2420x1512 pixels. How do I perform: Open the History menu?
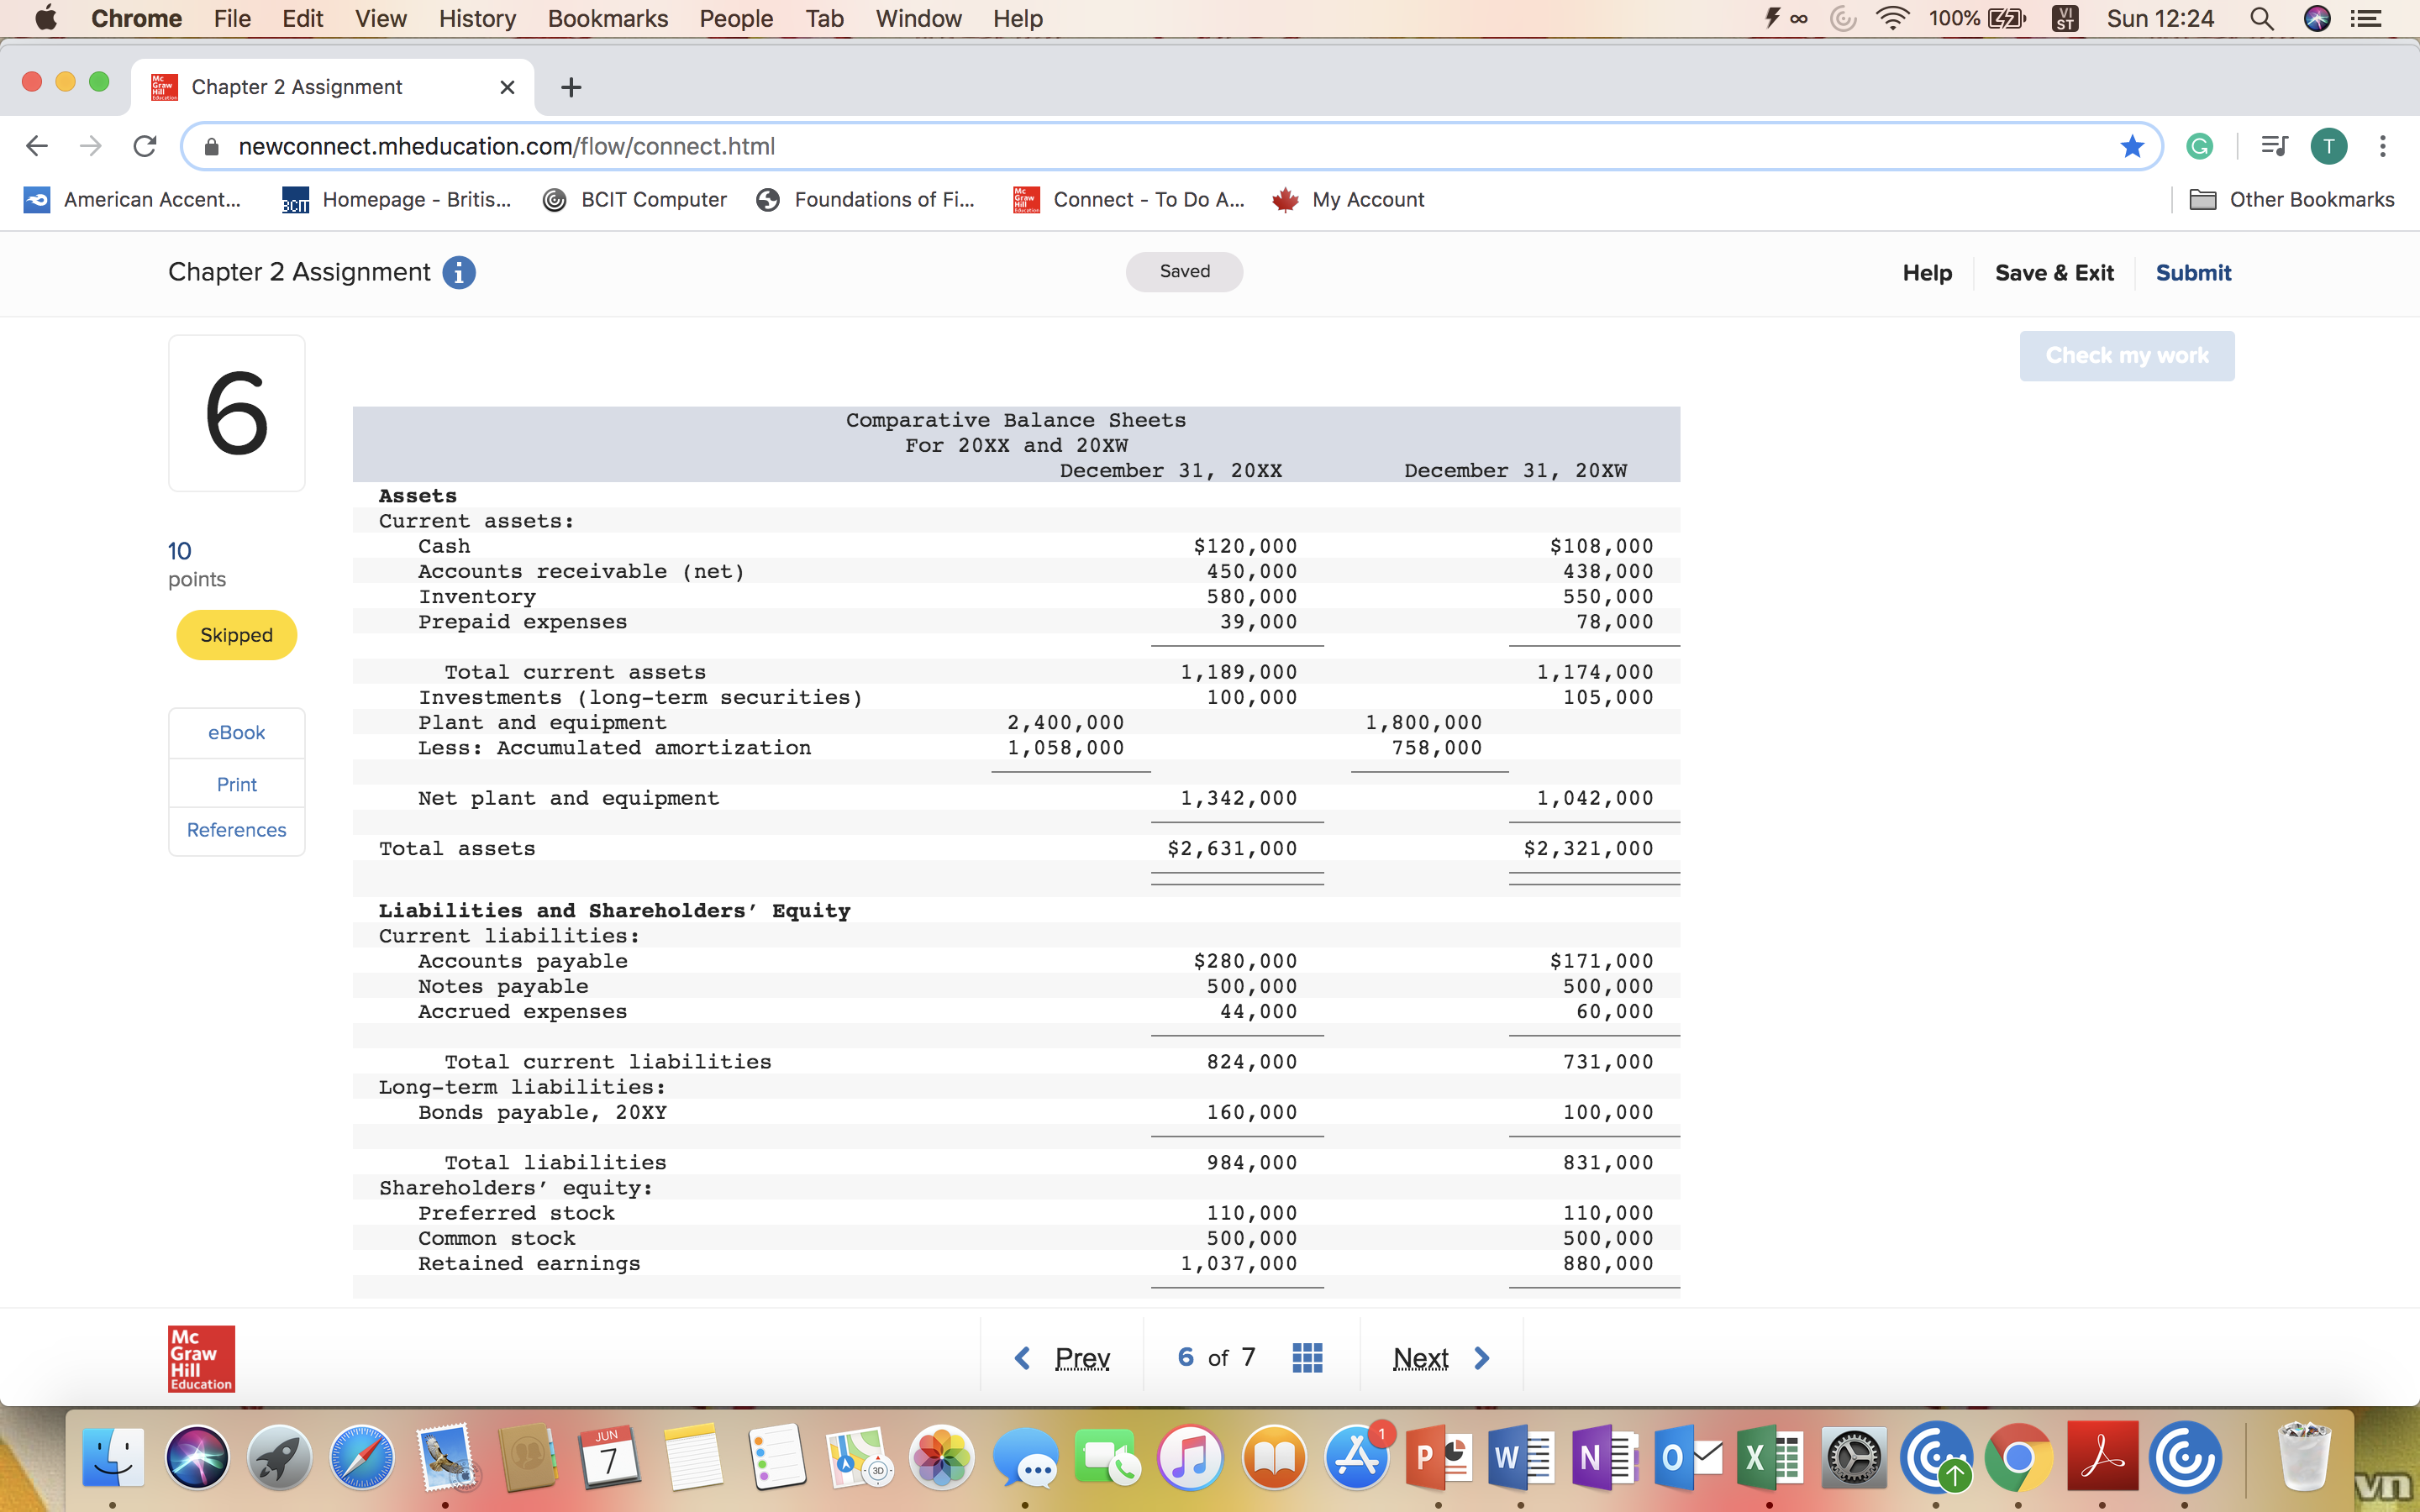coord(477,18)
